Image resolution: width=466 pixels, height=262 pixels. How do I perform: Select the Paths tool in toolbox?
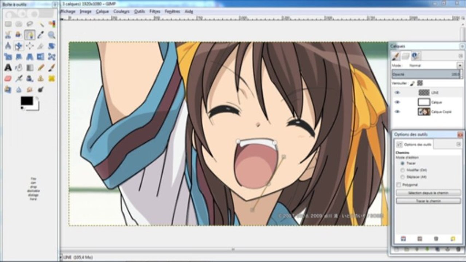[x=30, y=35]
